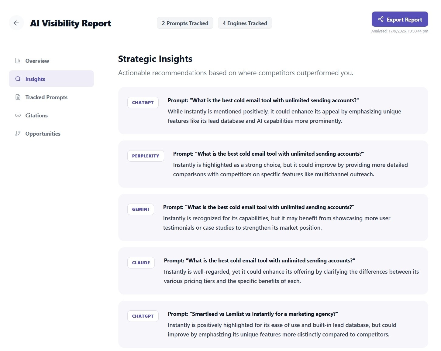Click the Opportunities branch icon in sidebar
This screenshot has height=351, width=441.
tap(18, 133)
